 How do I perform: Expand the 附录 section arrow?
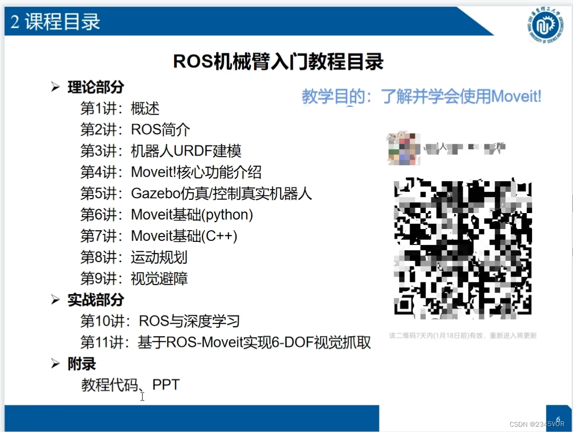click(55, 364)
